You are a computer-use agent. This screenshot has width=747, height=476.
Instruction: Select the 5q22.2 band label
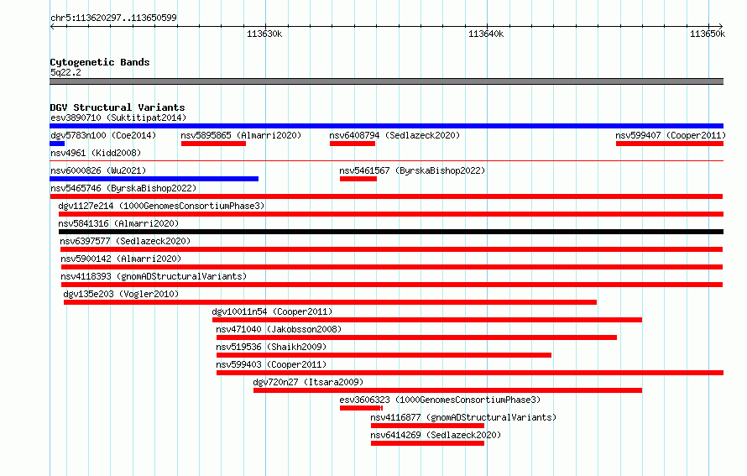pos(65,72)
